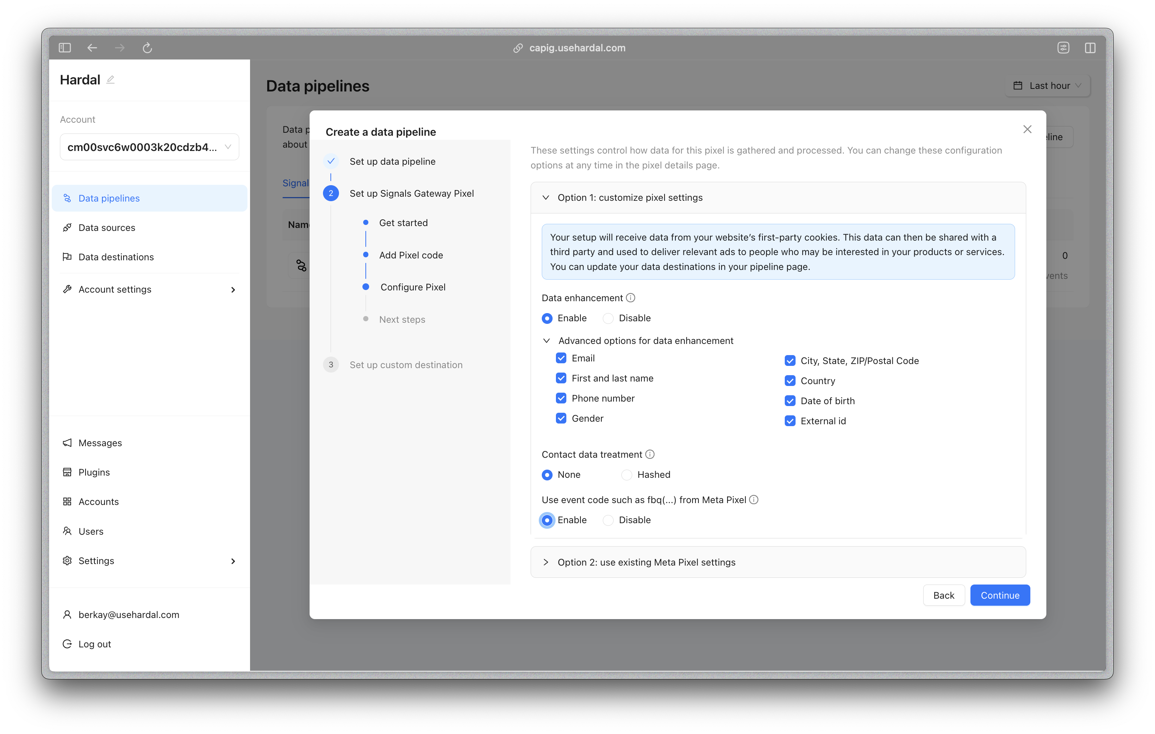Image resolution: width=1155 pixels, height=734 pixels.
Task: Open Messages in sidebar
Action: tap(149, 442)
